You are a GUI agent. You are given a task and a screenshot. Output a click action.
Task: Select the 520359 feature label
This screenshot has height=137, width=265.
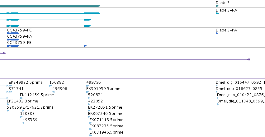point(14,107)
